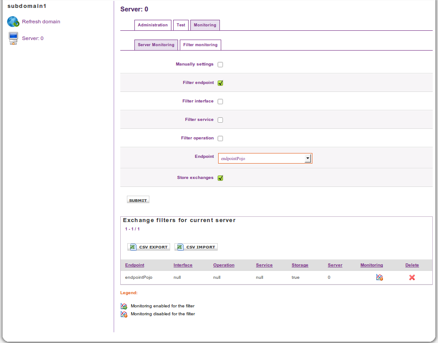The image size is (438, 343).
Task: Toggle monitoring icon in endpointPojo row
Action: pyautogui.click(x=379, y=277)
